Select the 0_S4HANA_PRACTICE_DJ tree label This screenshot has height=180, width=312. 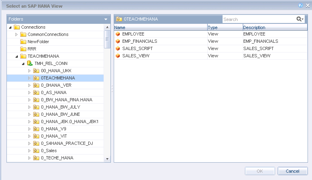(x=67, y=143)
